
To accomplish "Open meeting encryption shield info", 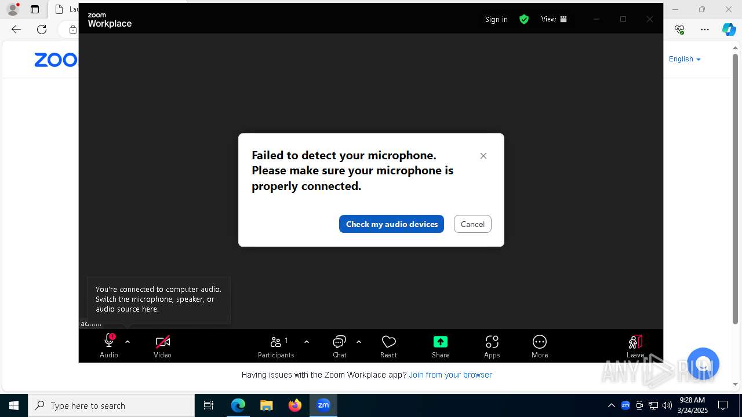I will [524, 19].
